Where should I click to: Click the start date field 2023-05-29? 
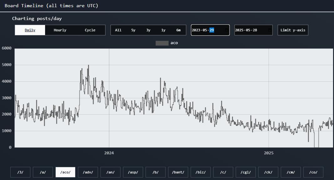210,30
